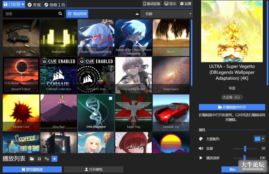
Task: Click the open wallpaper button
Action: [x=94, y=169]
